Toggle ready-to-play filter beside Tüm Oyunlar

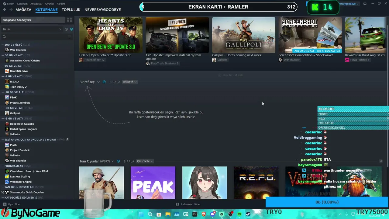(118, 161)
